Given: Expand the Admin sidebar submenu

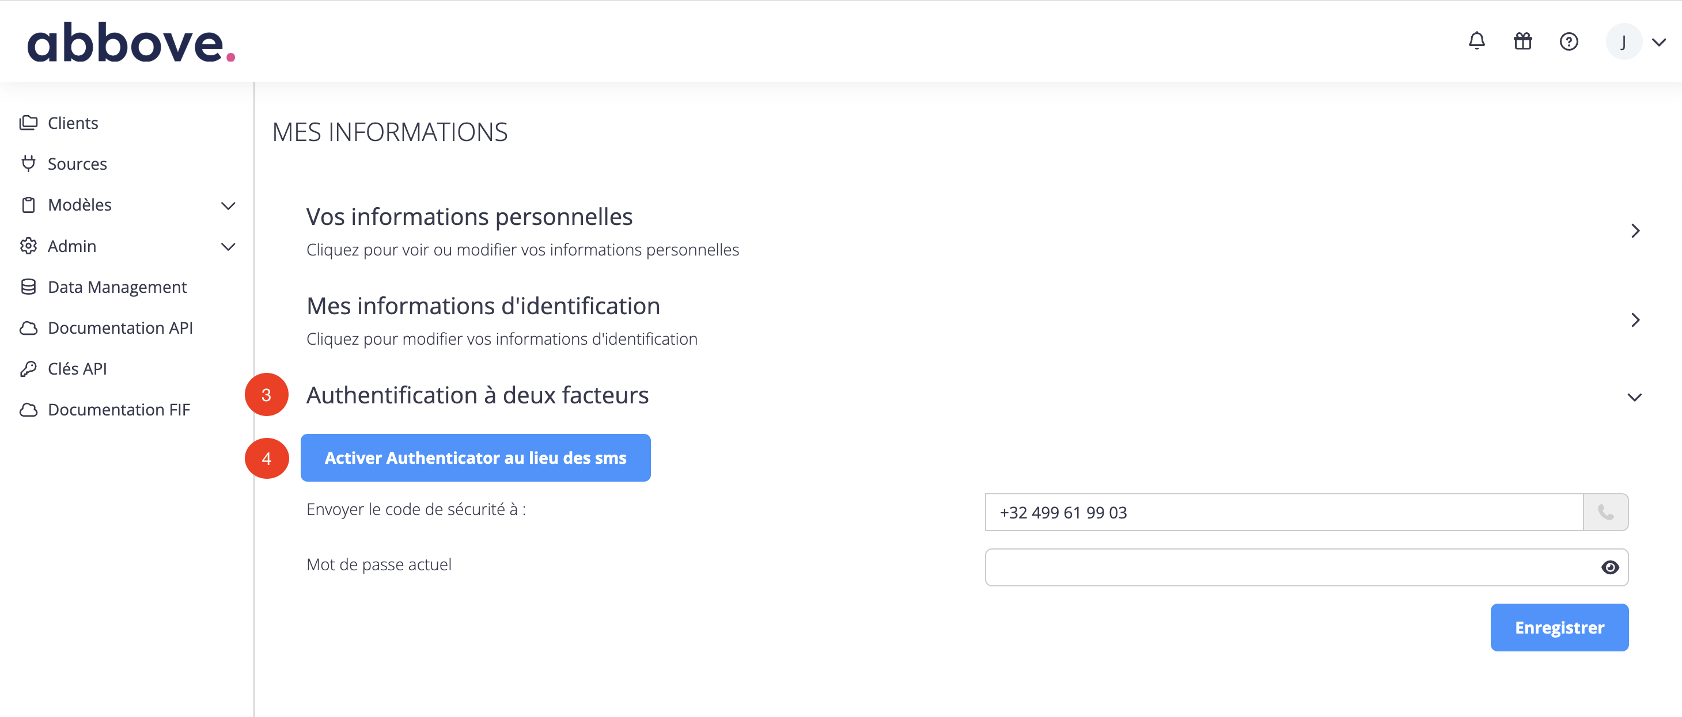Looking at the screenshot, I should click(228, 247).
